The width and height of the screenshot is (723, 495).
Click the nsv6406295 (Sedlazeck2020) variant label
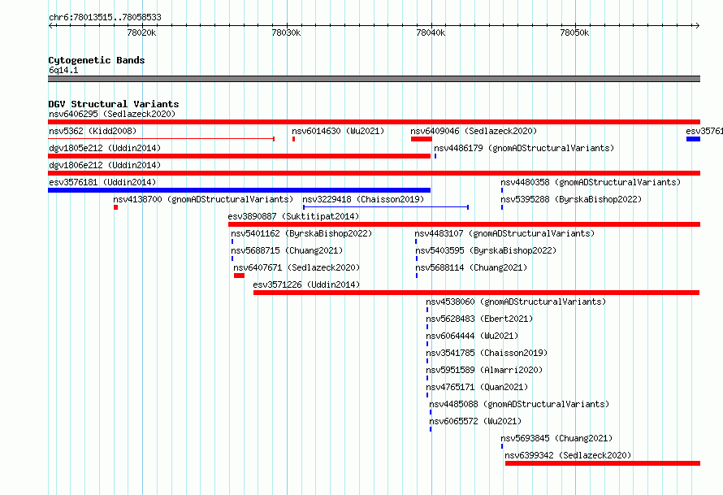coord(112,114)
